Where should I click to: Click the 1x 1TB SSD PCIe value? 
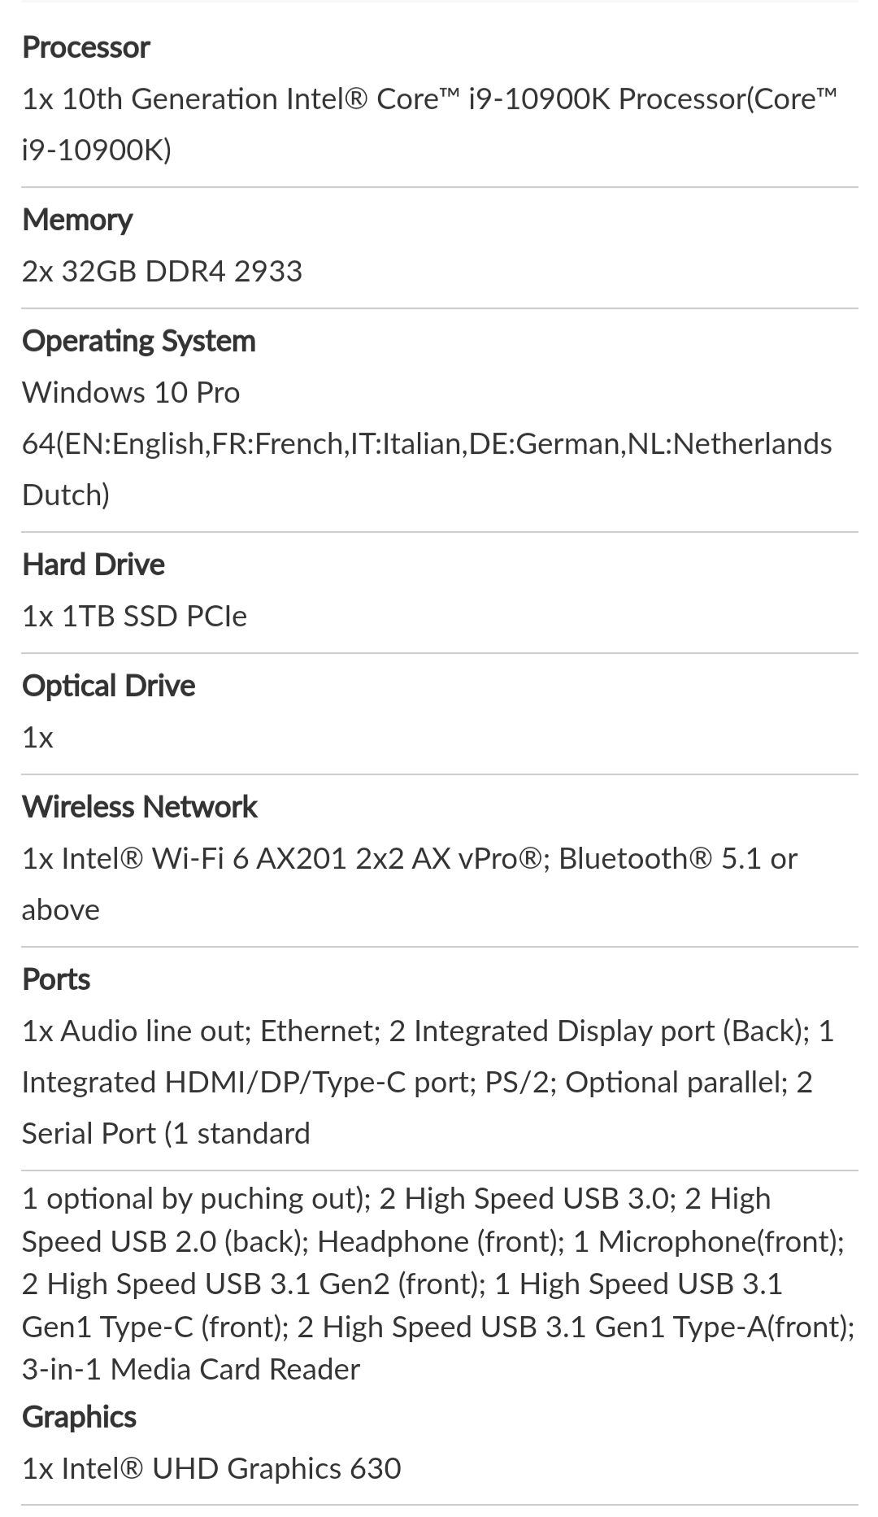click(x=134, y=617)
